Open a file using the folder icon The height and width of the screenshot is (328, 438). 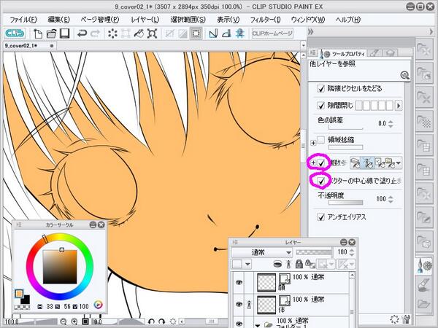pyautogui.click(x=51, y=34)
